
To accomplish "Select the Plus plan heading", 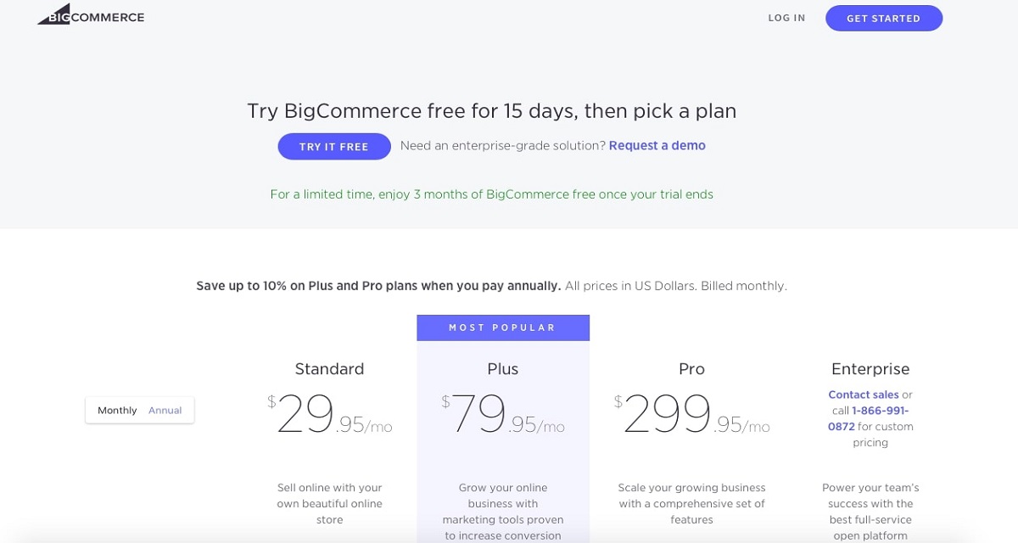I will [503, 369].
